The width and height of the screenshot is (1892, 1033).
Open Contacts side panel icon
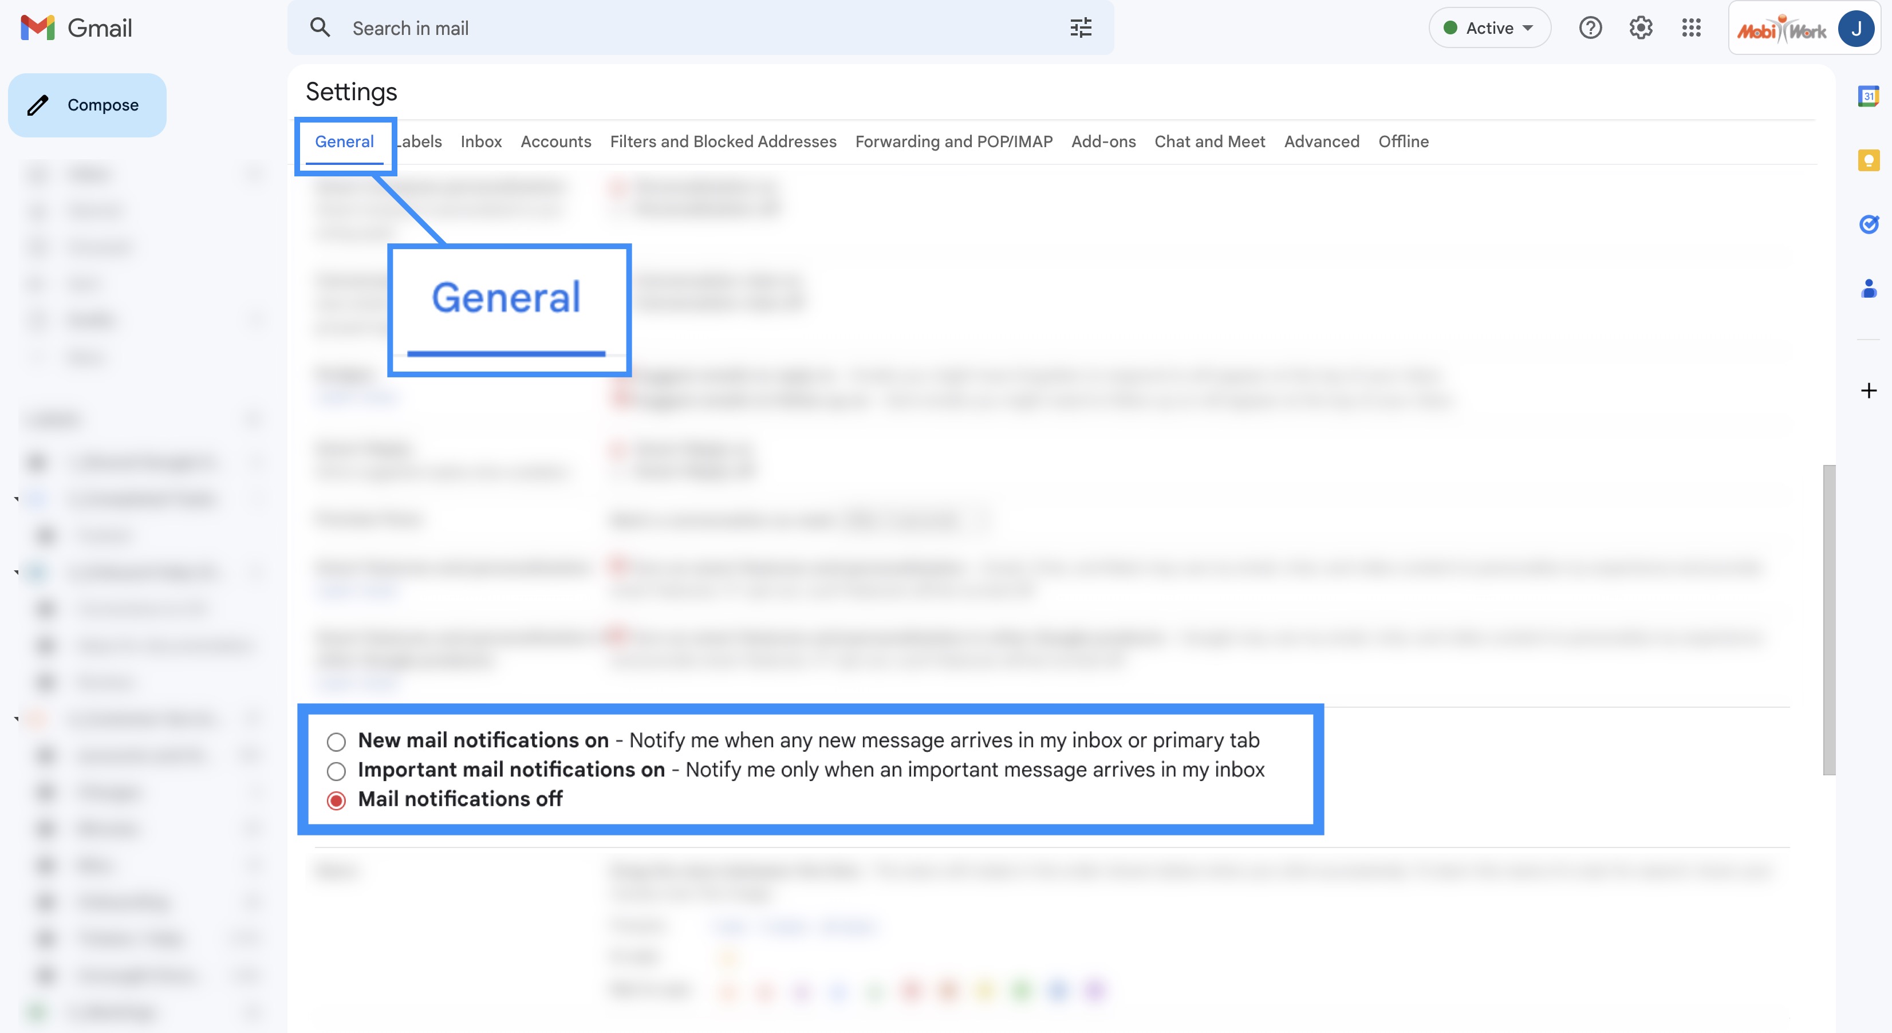[1868, 288]
